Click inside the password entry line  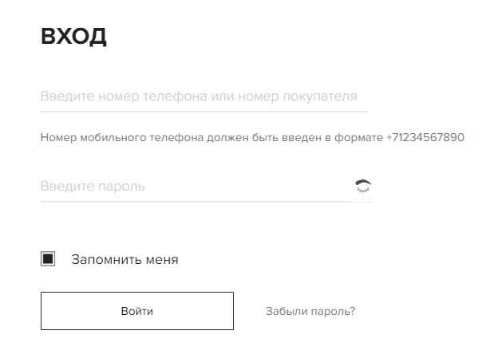coord(192,187)
